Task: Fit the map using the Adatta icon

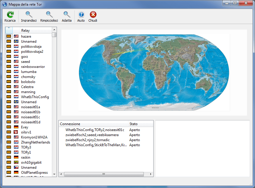Action: [67, 15]
